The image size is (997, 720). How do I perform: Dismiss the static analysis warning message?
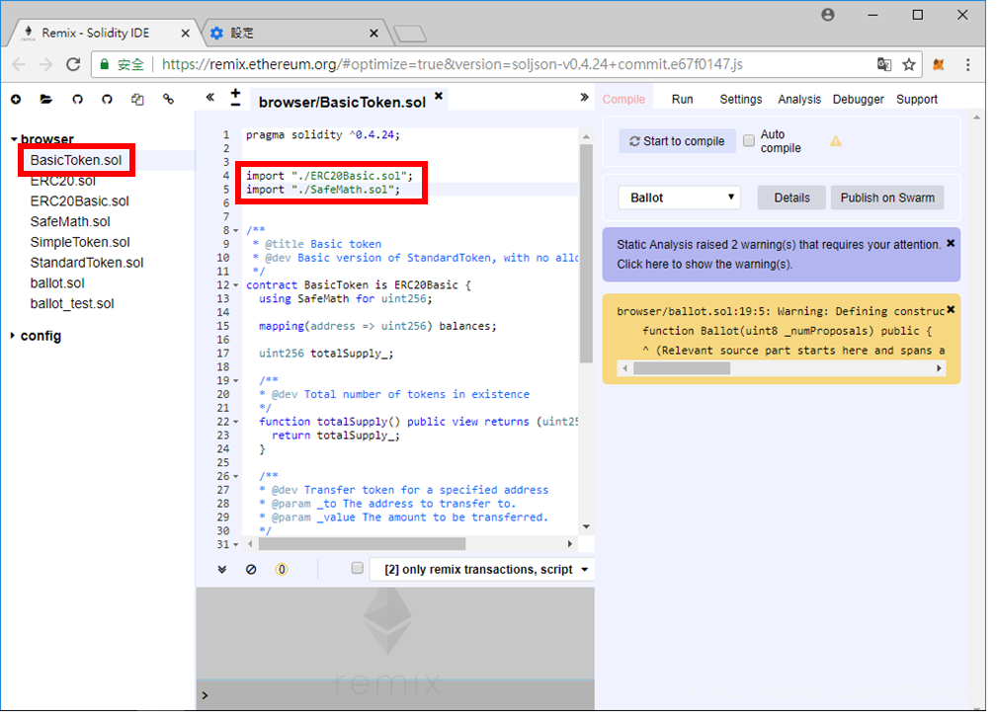pos(951,243)
